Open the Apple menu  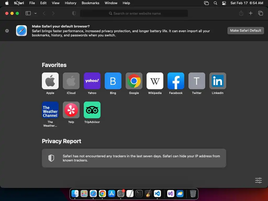[7, 3]
